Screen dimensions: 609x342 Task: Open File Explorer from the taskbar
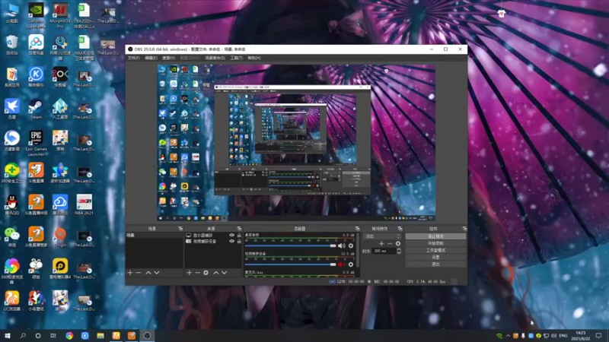pyautogui.click(x=100, y=335)
